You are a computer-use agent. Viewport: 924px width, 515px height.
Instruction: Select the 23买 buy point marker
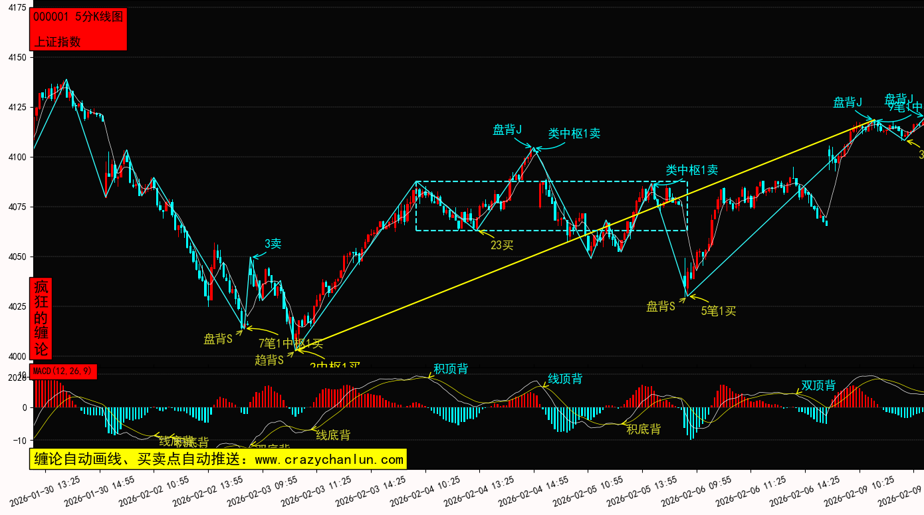point(502,245)
